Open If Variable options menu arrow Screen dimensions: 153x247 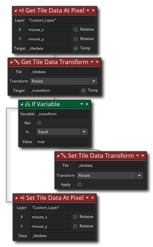pyautogui.click(x=81, y=104)
